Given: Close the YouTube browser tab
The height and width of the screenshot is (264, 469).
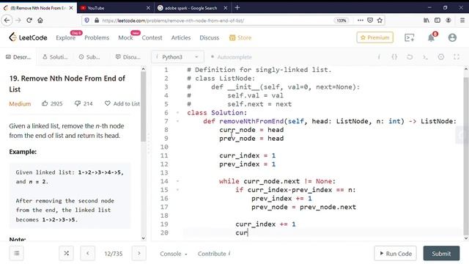Looking at the screenshot, I should (148, 8).
